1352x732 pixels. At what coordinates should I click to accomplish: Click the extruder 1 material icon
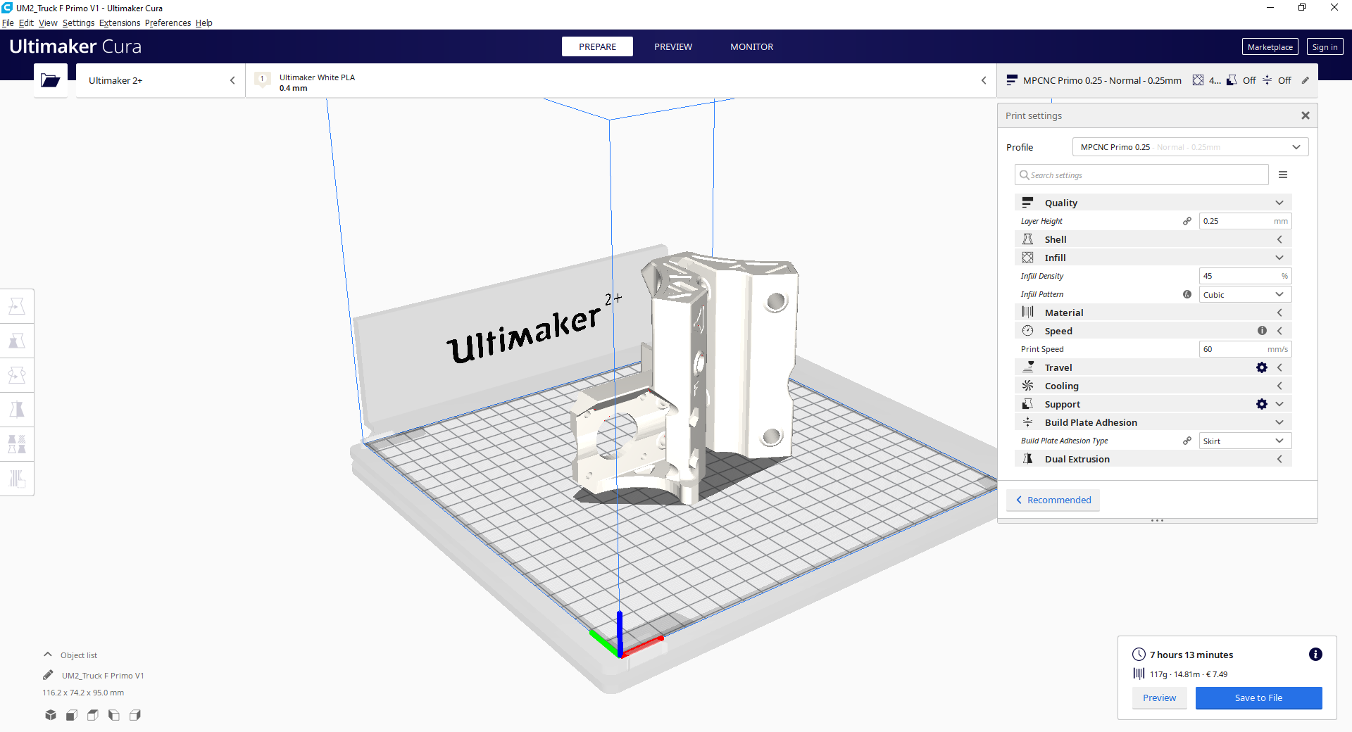pyautogui.click(x=263, y=79)
